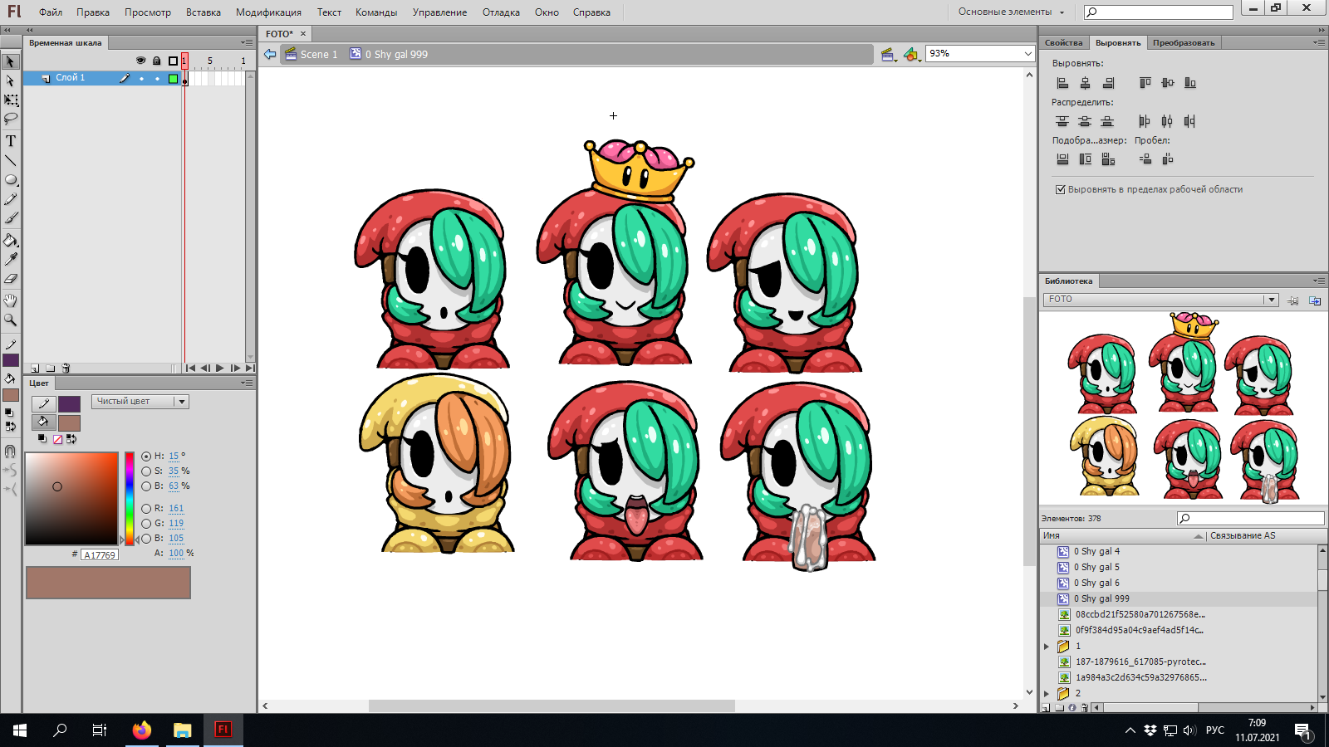This screenshot has width=1329, height=747.
Task: Toggle visibility column eye in timeline header
Action: pos(140,61)
